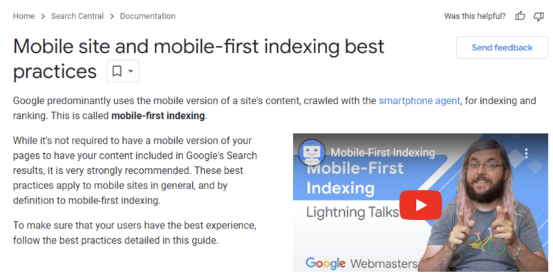Click the bold mobile-first indexing term
Image resolution: width=553 pixels, height=276 pixels.
[158, 115]
